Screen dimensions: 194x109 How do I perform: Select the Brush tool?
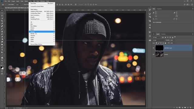(x=2, y=29)
